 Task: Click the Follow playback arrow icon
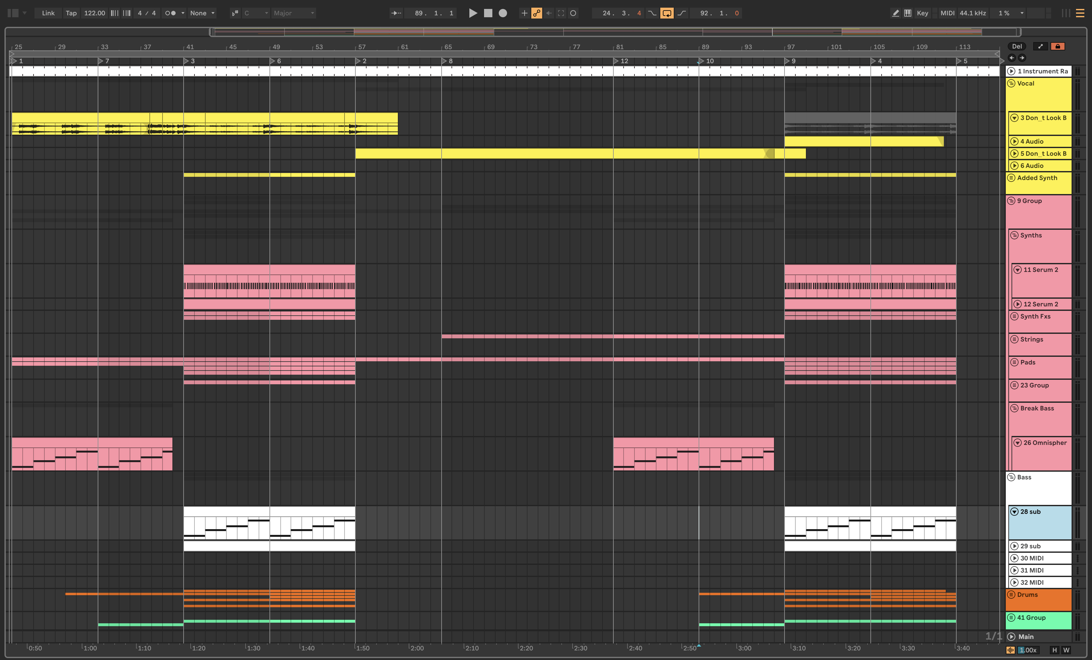click(x=396, y=13)
